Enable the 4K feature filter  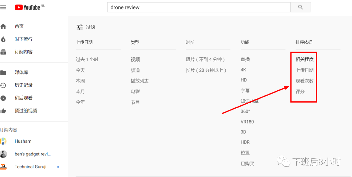[243, 70]
